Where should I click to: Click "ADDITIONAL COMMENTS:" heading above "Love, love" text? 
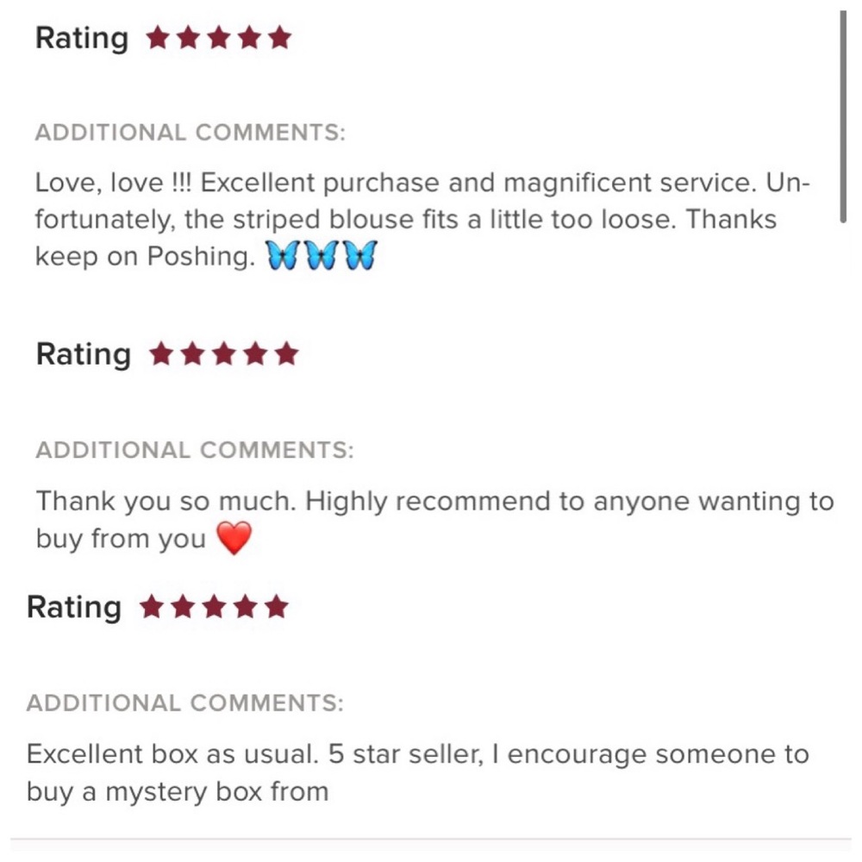click(x=190, y=133)
